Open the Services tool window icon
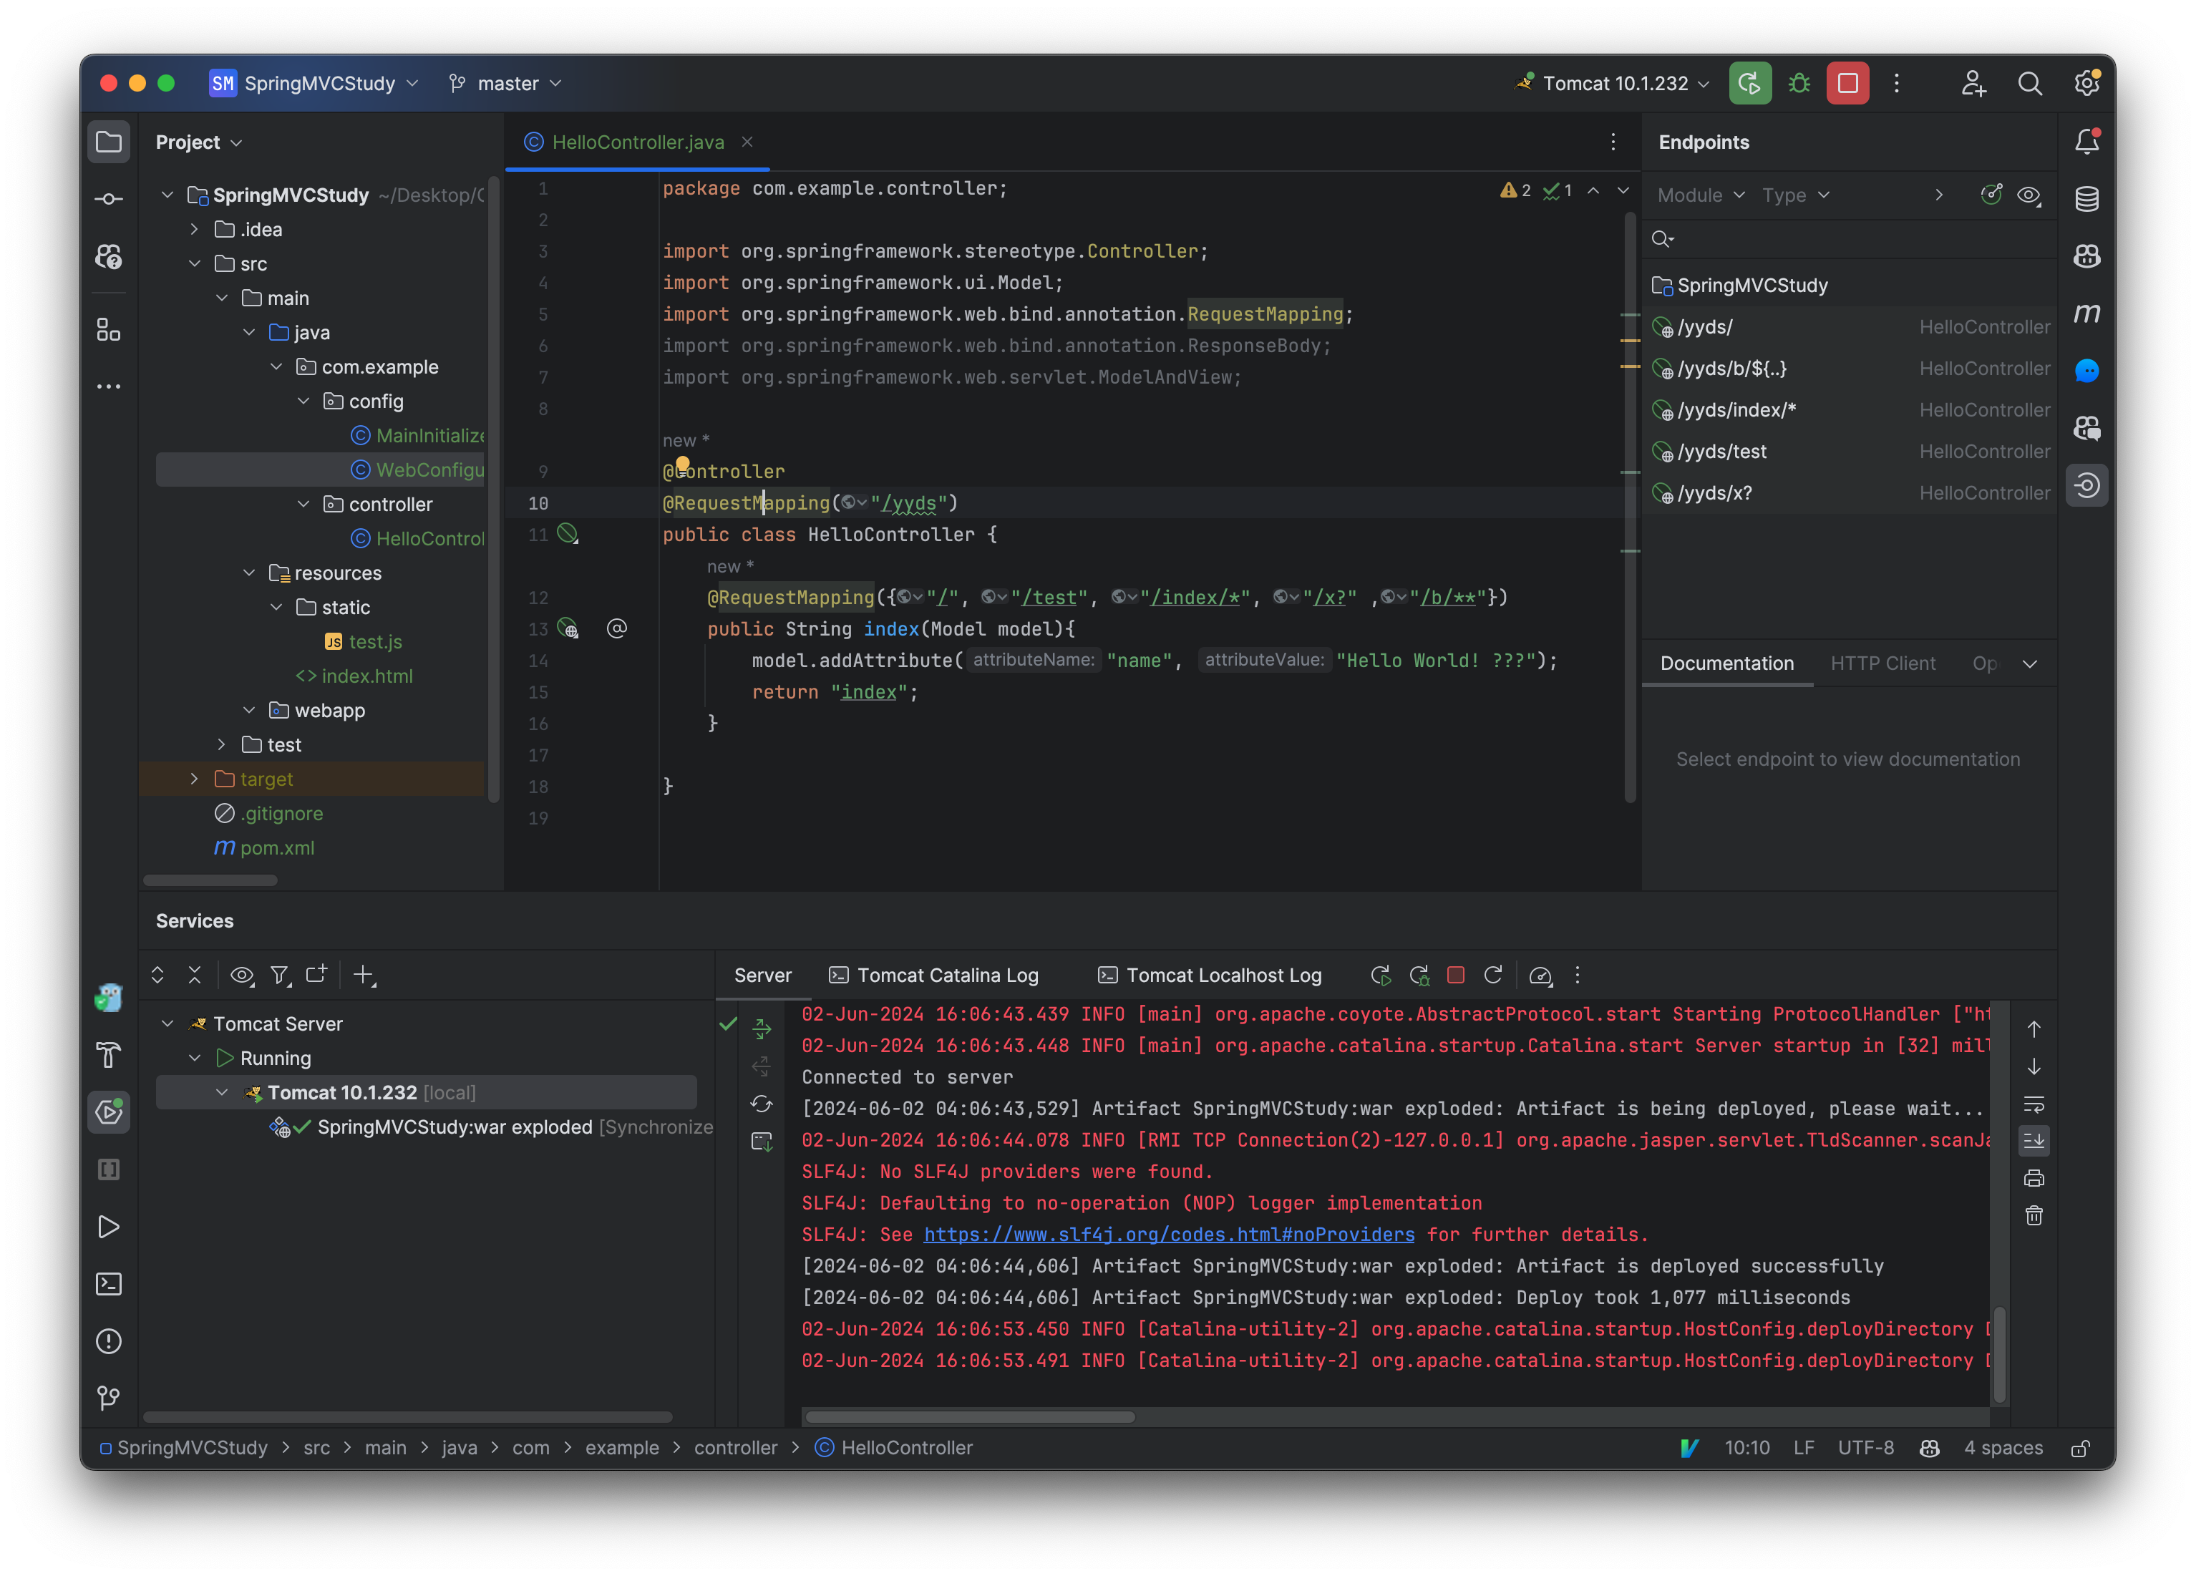 109,1112
